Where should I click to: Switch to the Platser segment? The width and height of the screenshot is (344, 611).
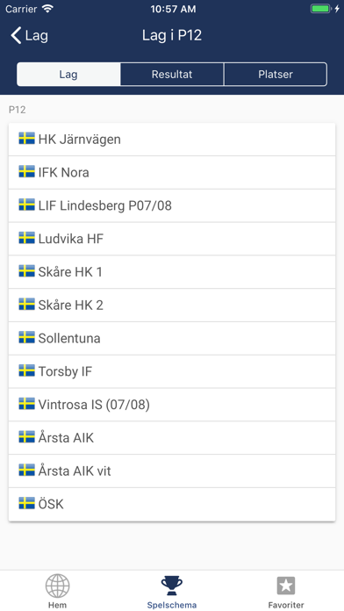[276, 74]
